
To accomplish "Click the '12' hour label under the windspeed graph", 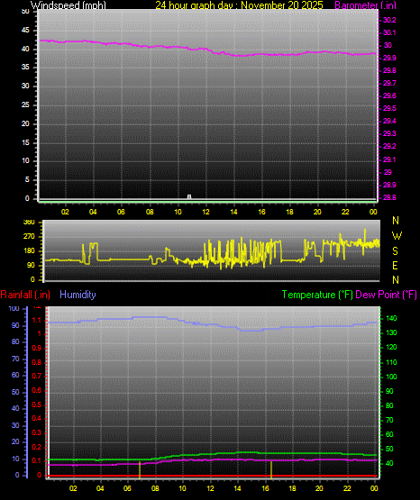I will [x=205, y=212].
